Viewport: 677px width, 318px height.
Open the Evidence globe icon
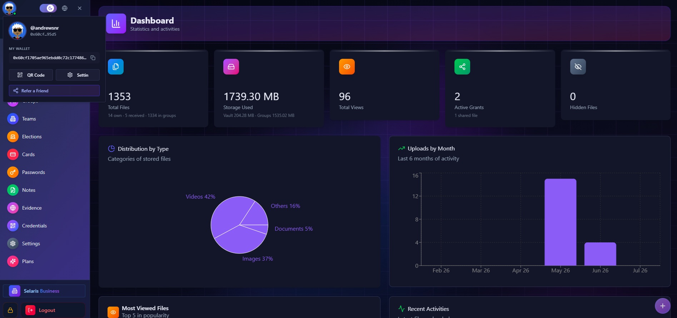(13, 208)
